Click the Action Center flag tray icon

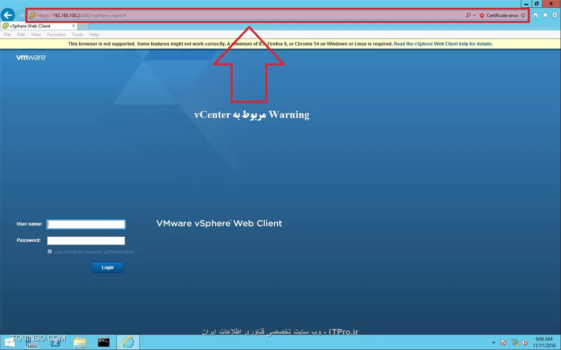click(x=503, y=342)
